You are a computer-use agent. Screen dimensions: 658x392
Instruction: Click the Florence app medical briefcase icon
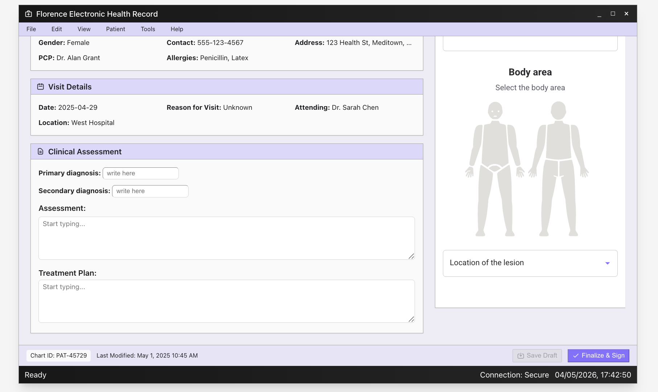click(x=29, y=14)
